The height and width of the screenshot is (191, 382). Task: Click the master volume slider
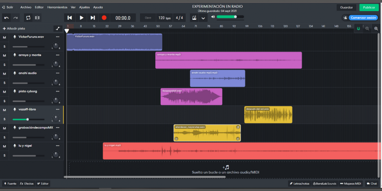tap(230, 17)
